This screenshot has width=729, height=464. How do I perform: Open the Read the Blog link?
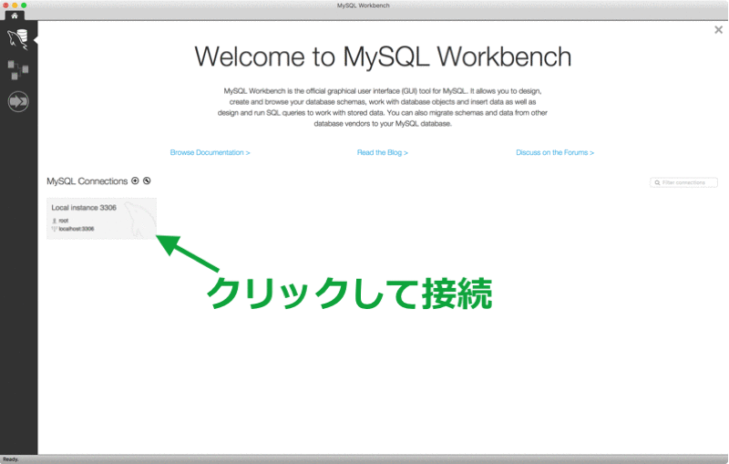[x=382, y=152]
